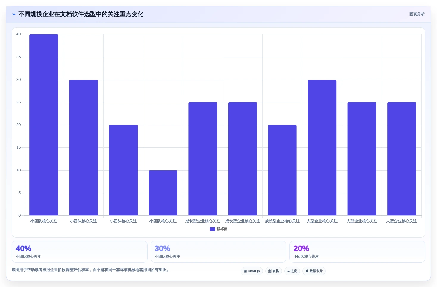
Task: Click the chart title 不同规模企业在文档软件选型中的关注重点变化
Action: [x=81, y=14]
